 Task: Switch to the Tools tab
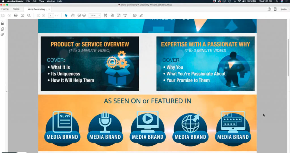(16, 9)
